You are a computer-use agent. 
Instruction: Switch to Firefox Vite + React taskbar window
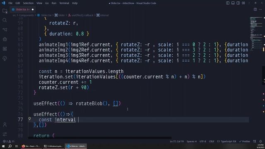(31, 146)
